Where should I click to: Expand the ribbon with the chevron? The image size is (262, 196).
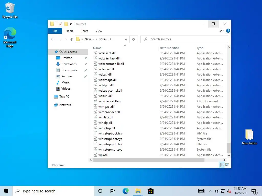[223, 31]
